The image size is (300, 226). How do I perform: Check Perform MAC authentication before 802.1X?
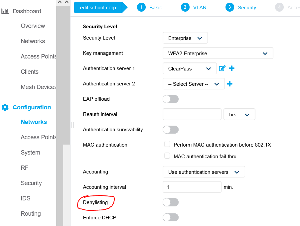coord(167,144)
